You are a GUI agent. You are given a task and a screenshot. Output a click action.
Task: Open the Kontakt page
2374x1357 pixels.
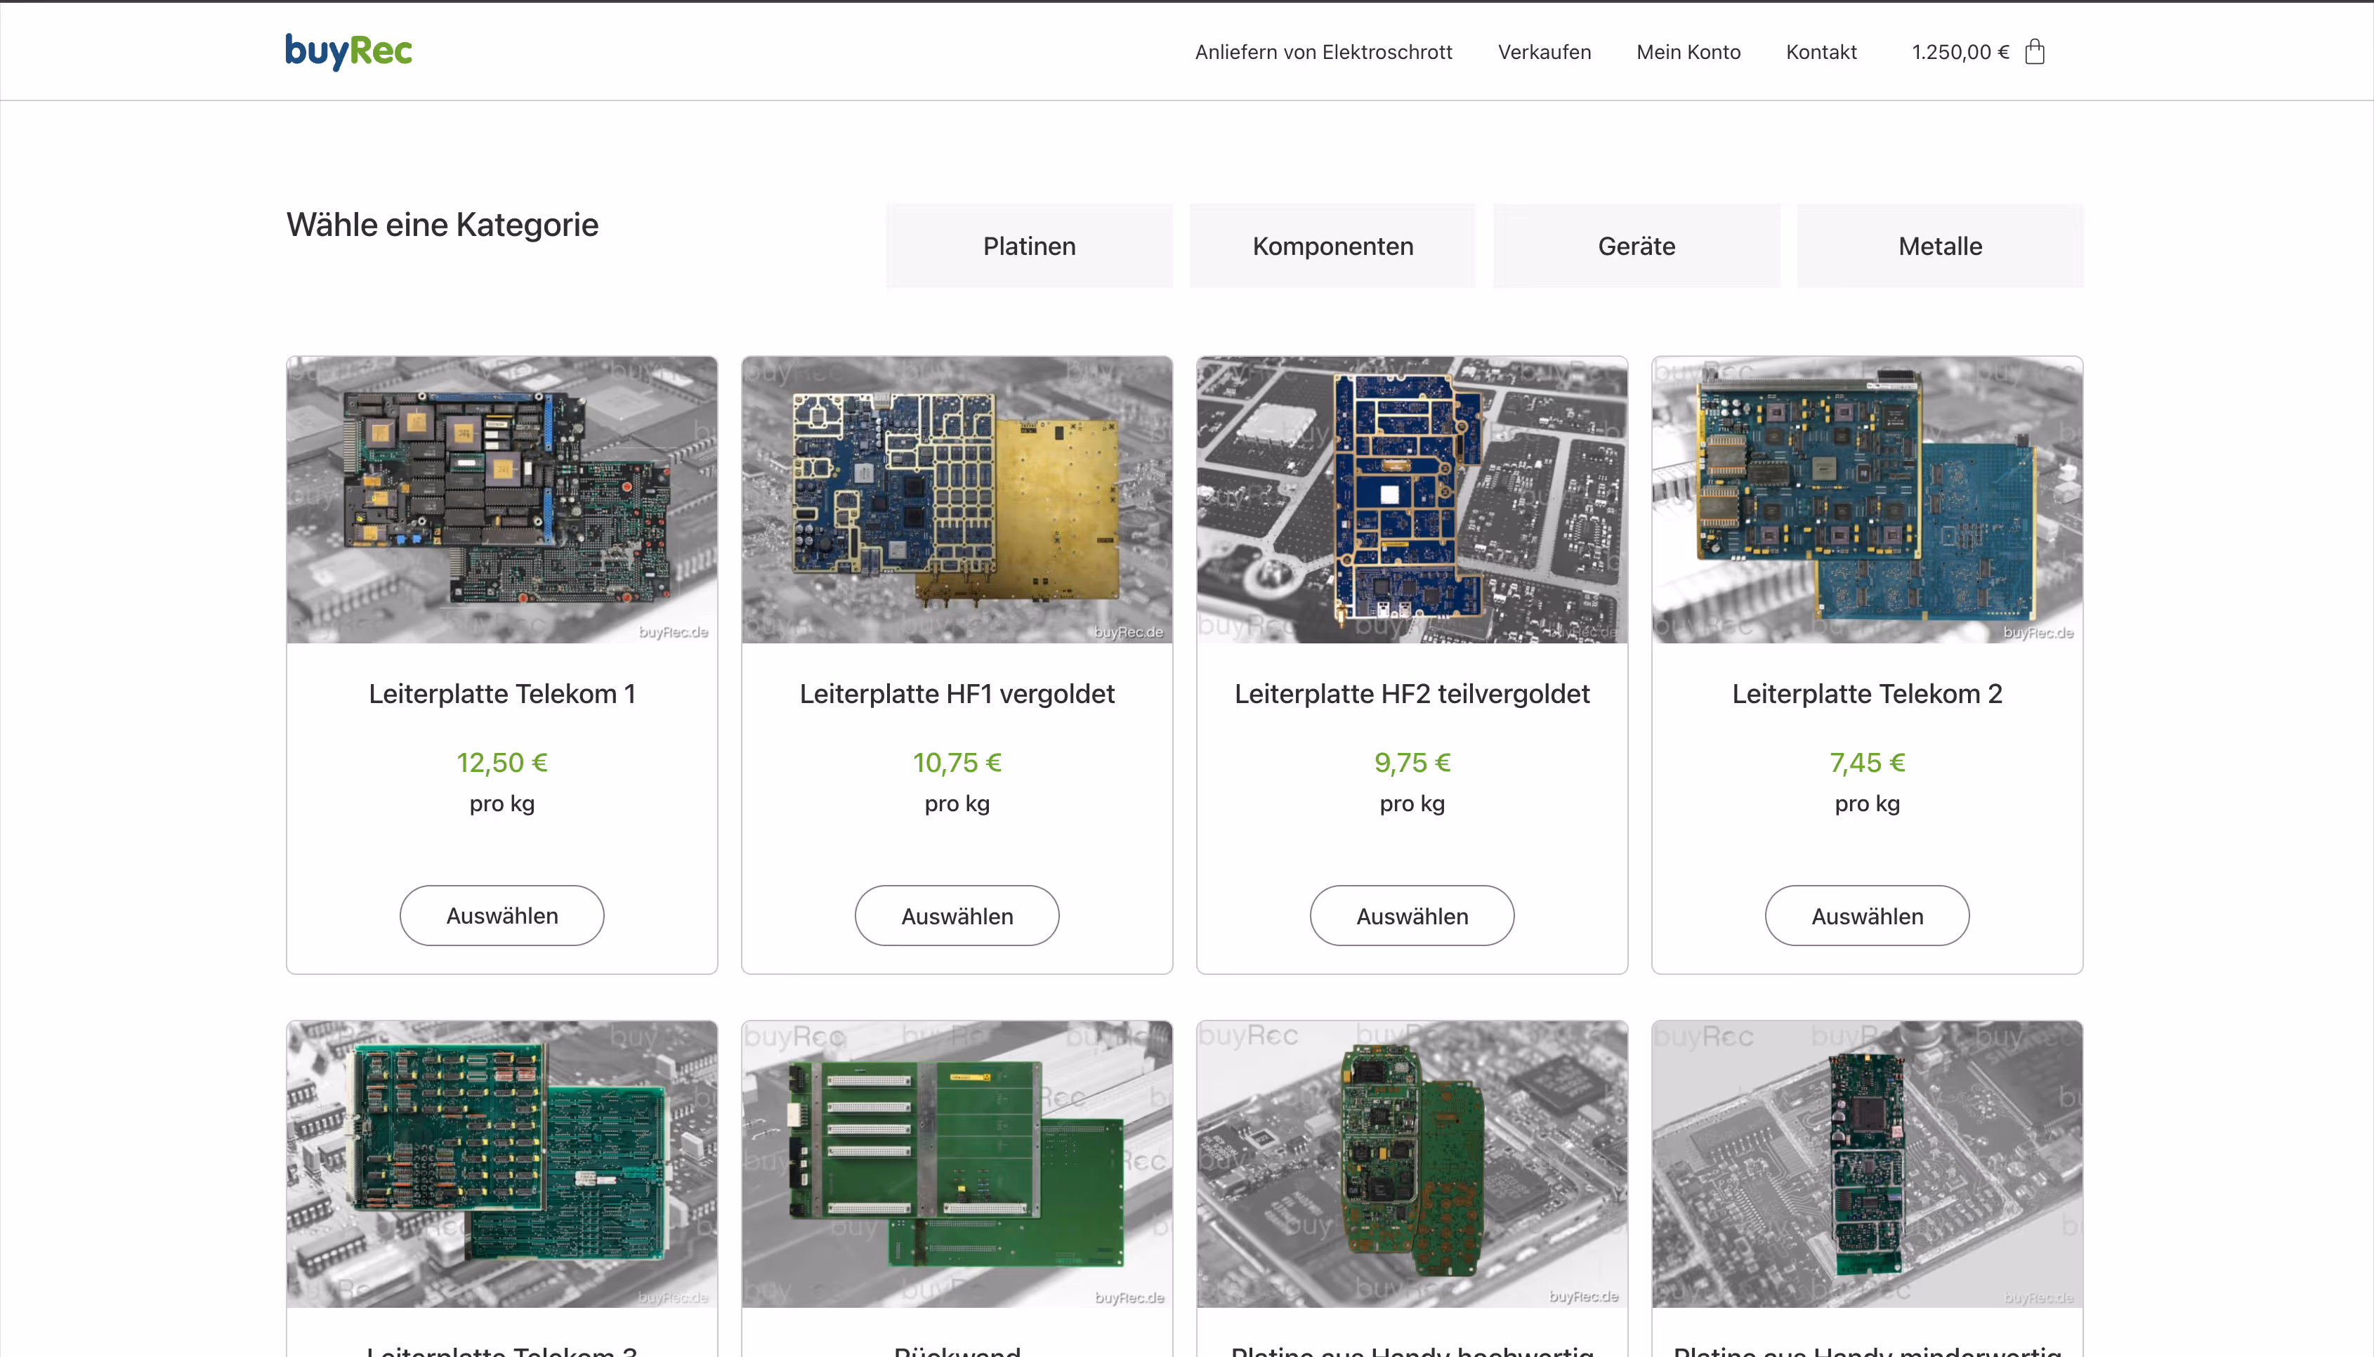1821,52
